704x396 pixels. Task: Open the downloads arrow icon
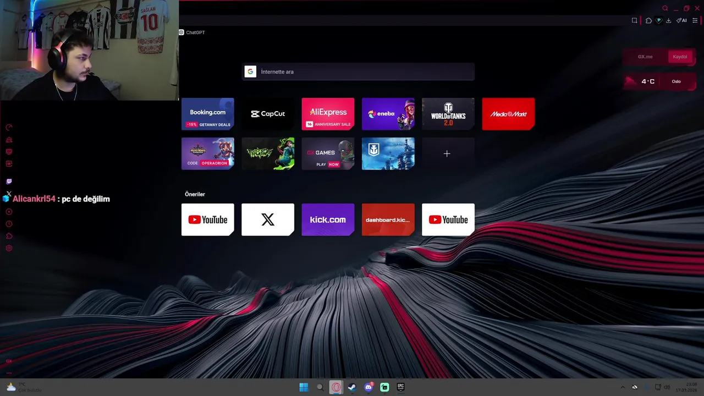668,20
